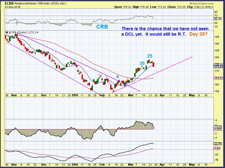Screen dimensions: 225x168
Task: Click the orange 'Day 28?' label
Action: pyautogui.click(x=199, y=34)
